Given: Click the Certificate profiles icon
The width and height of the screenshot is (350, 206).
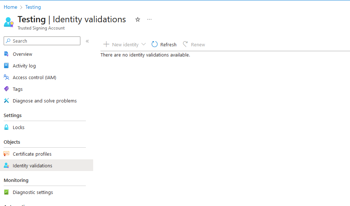Looking at the screenshot, I should tap(7, 153).
